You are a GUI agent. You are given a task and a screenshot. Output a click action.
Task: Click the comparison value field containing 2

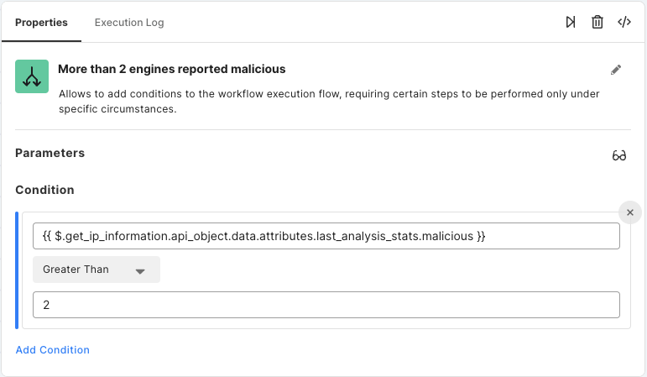(x=326, y=305)
